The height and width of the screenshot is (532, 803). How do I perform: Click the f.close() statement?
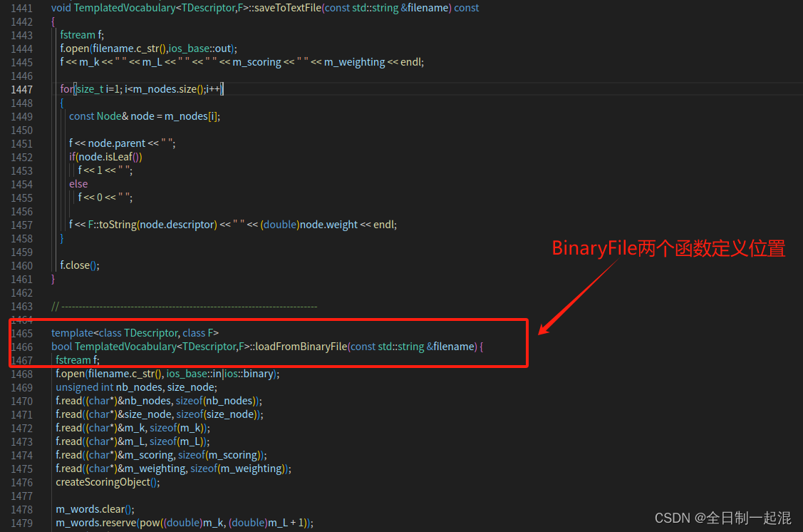click(x=80, y=265)
